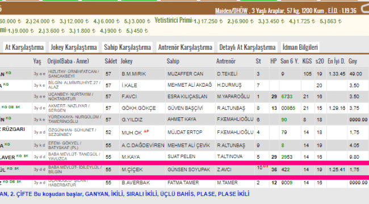Click recent results 2953
The image size is (369, 204).
pyautogui.click(x=287, y=157)
